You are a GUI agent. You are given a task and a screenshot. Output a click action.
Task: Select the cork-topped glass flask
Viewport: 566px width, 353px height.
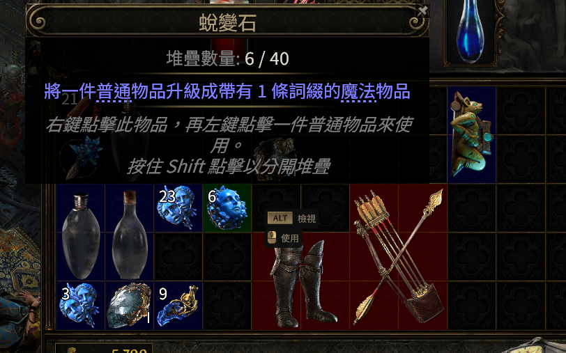point(129,233)
